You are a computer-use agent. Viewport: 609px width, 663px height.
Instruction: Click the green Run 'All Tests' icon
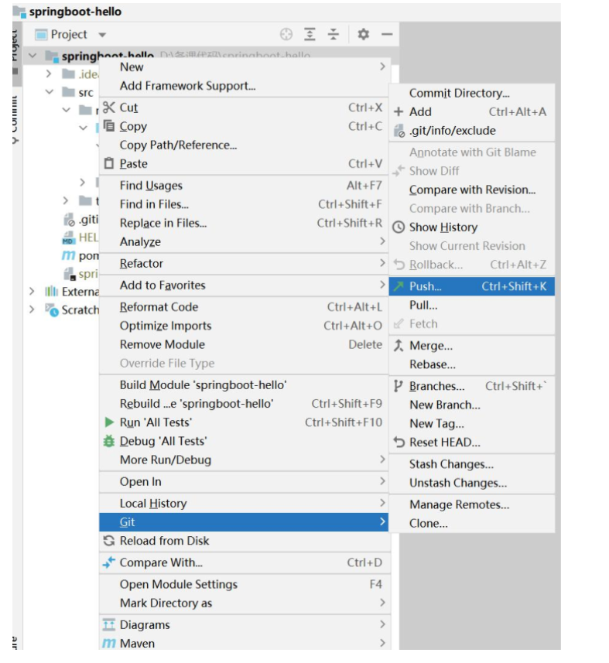pos(109,422)
